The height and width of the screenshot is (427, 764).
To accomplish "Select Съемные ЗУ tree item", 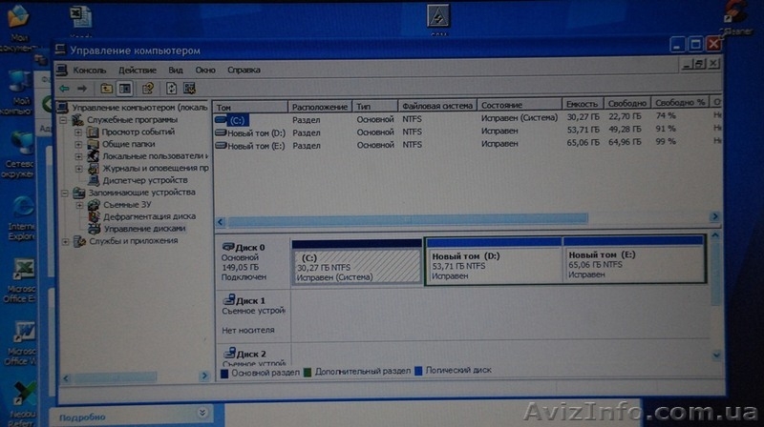I will [127, 205].
